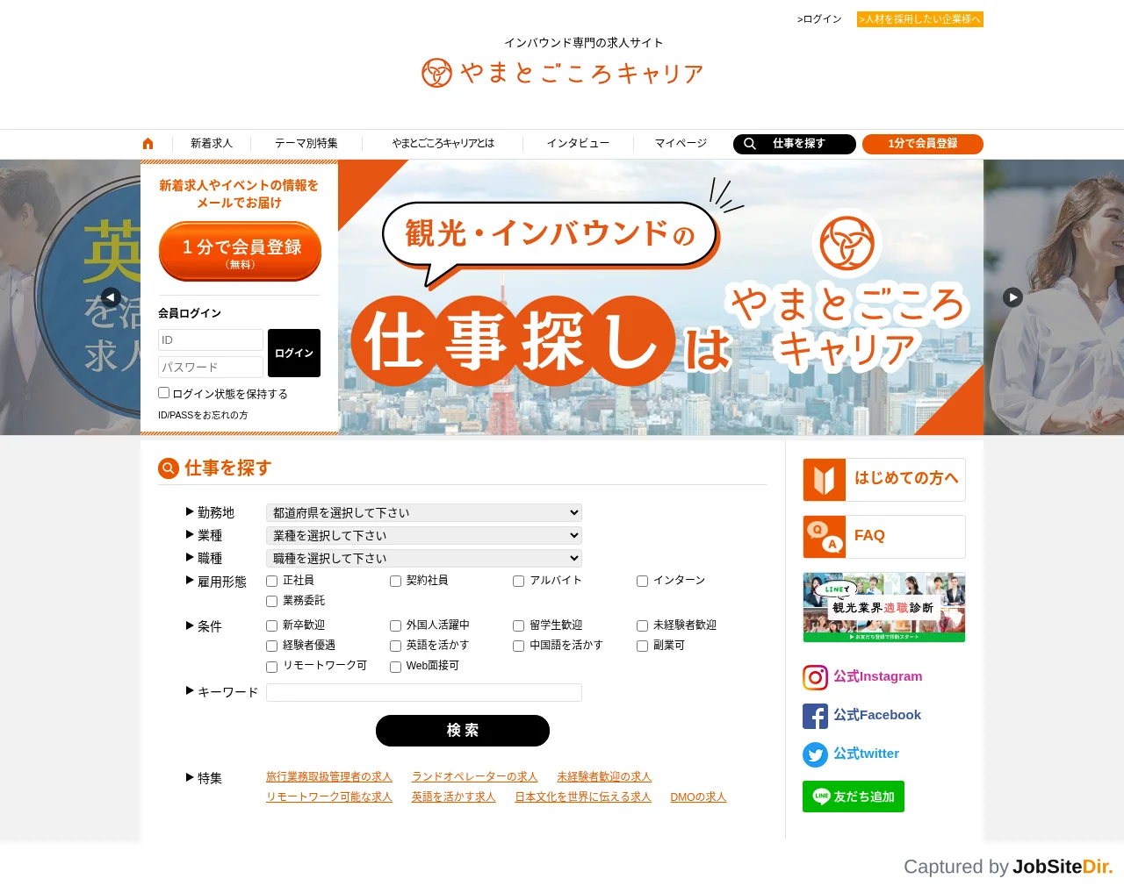Click the green 友だち追加 button
The height and width of the screenshot is (893, 1124).
854,797
